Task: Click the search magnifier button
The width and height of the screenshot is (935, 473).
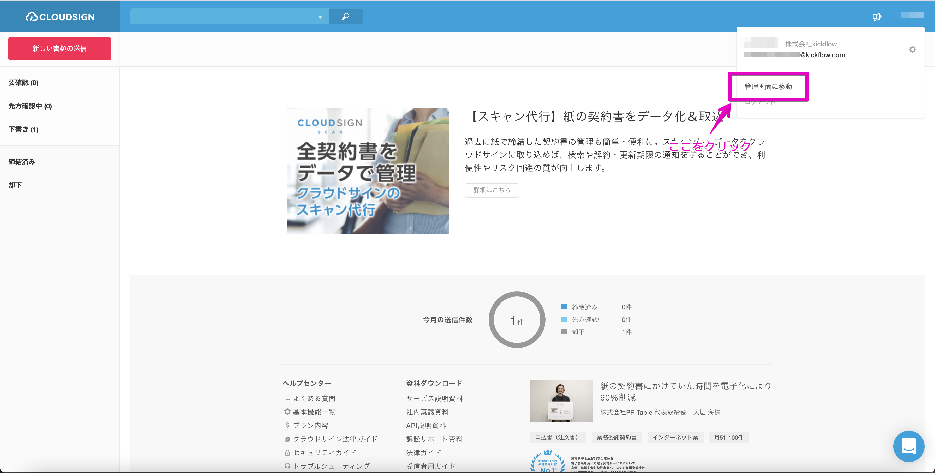Action: click(x=346, y=16)
